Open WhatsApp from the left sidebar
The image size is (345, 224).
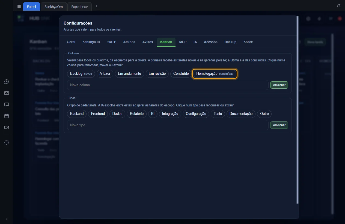pyautogui.click(x=7, y=82)
